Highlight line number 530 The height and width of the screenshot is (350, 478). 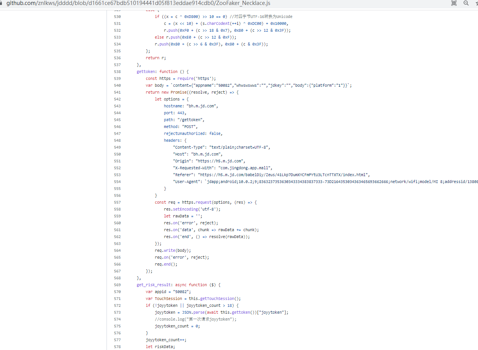[117, 16]
